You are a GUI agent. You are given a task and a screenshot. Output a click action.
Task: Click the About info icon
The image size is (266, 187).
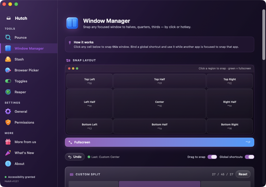tap(8, 164)
